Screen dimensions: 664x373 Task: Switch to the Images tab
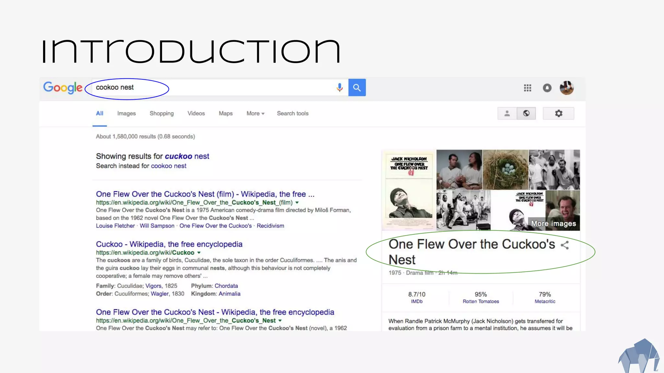pos(126,113)
